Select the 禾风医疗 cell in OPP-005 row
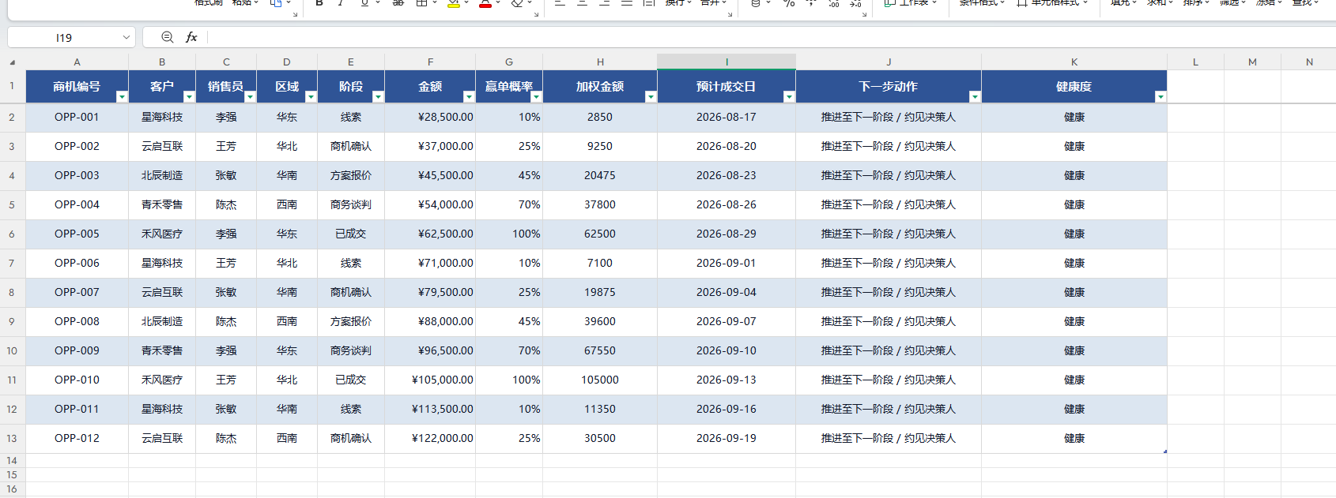The width and height of the screenshot is (1336, 498). click(162, 234)
